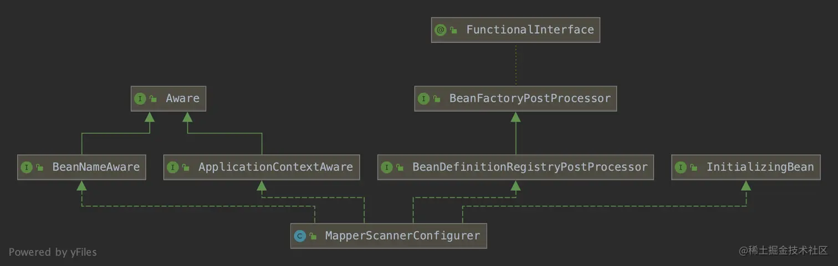Image resolution: width=838 pixels, height=266 pixels.
Task: Click the interface icon on ApplicationContextAware
Action: point(173,167)
